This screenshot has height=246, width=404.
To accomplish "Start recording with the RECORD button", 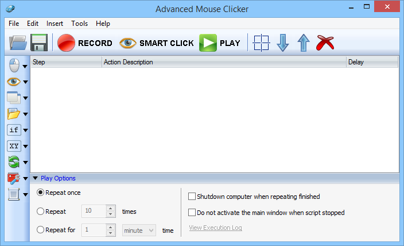I will point(85,43).
